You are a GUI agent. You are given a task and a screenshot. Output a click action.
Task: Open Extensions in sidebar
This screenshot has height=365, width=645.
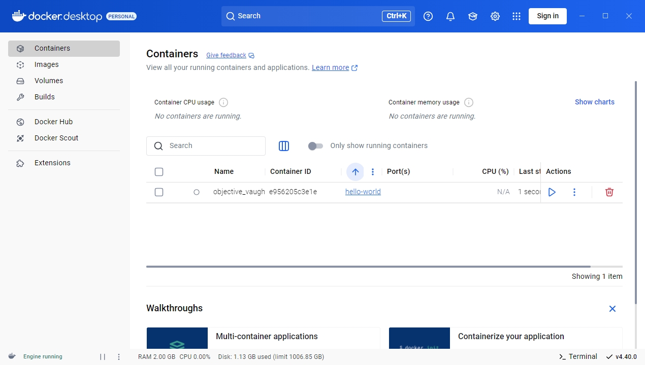pos(64,163)
